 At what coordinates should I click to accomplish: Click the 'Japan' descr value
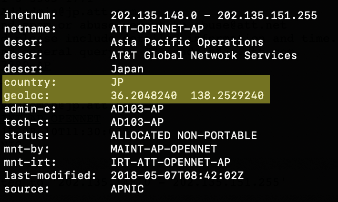tap(127, 69)
